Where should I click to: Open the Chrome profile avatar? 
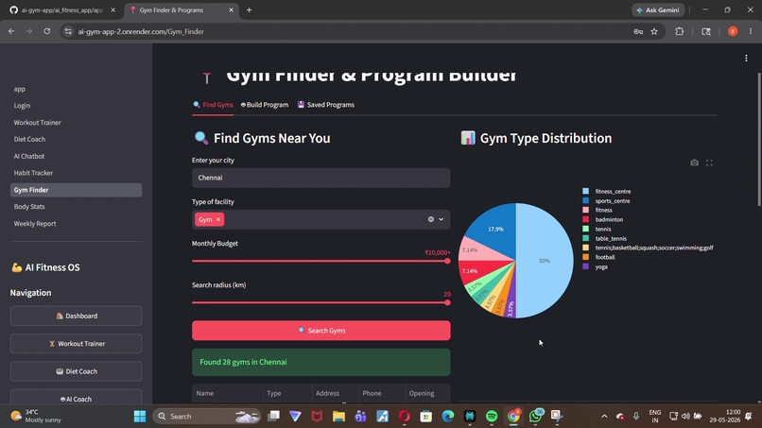(x=733, y=31)
